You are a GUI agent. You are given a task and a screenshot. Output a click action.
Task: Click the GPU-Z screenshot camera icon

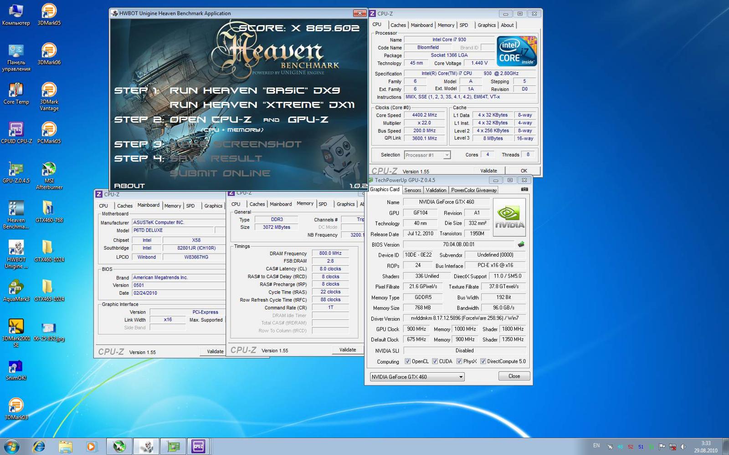[524, 189]
